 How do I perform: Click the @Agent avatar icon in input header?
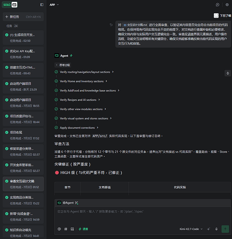[x=59, y=203]
